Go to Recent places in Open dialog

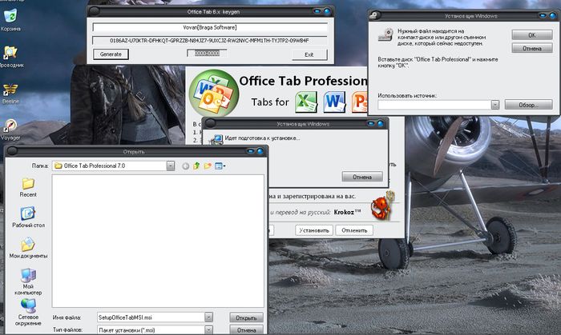point(28,187)
